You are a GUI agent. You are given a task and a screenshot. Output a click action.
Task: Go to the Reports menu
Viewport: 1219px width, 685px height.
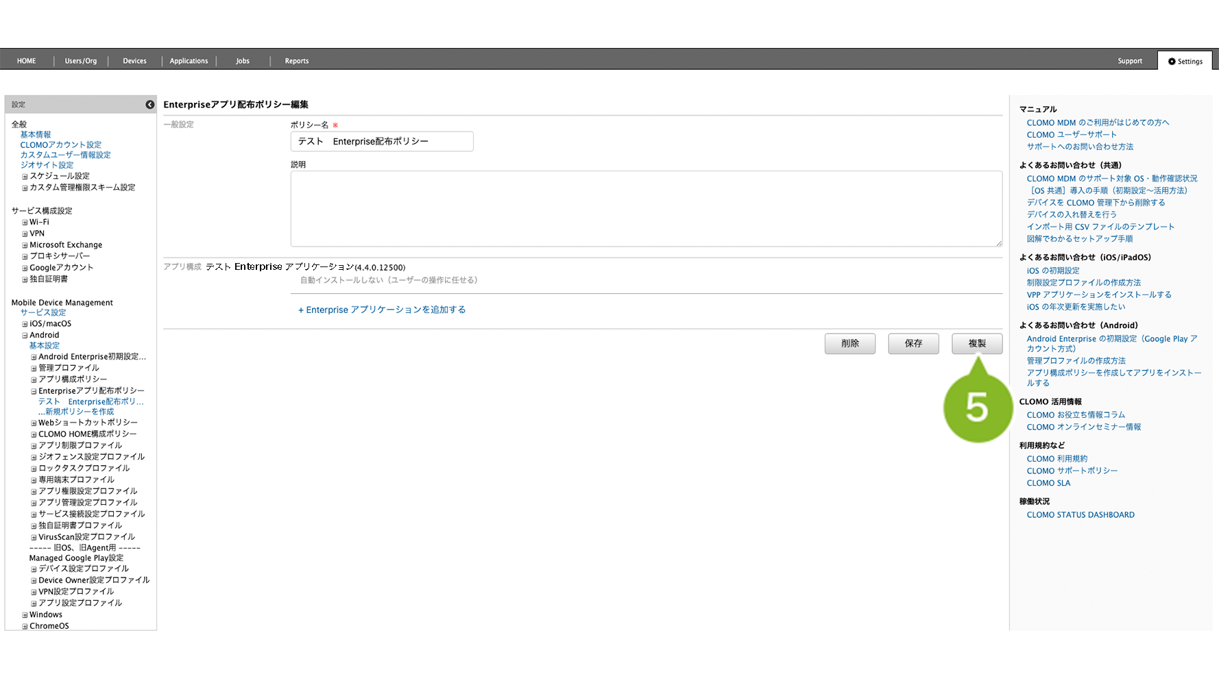click(x=296, y=61)
